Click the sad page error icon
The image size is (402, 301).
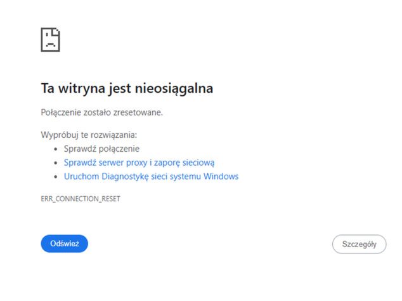point(51,40)
